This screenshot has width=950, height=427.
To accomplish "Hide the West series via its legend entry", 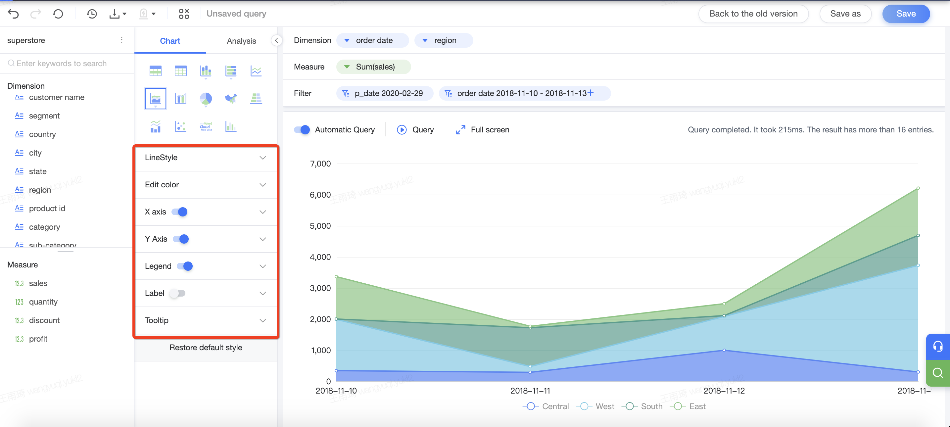I will click(595, 406).
